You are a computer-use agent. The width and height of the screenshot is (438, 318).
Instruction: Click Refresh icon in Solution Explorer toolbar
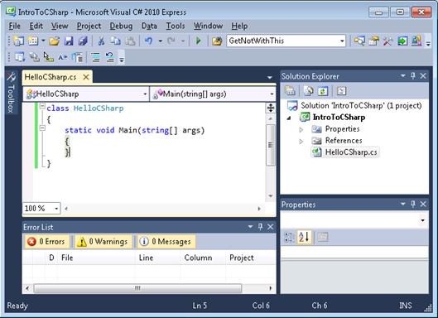pos(323,91)
